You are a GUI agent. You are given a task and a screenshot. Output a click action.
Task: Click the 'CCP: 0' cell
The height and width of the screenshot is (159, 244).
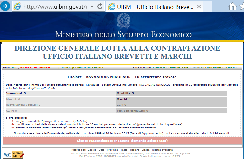tap(171, 105)
